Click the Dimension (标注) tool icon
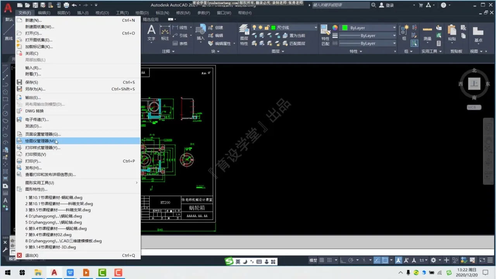 pos(165,33)
